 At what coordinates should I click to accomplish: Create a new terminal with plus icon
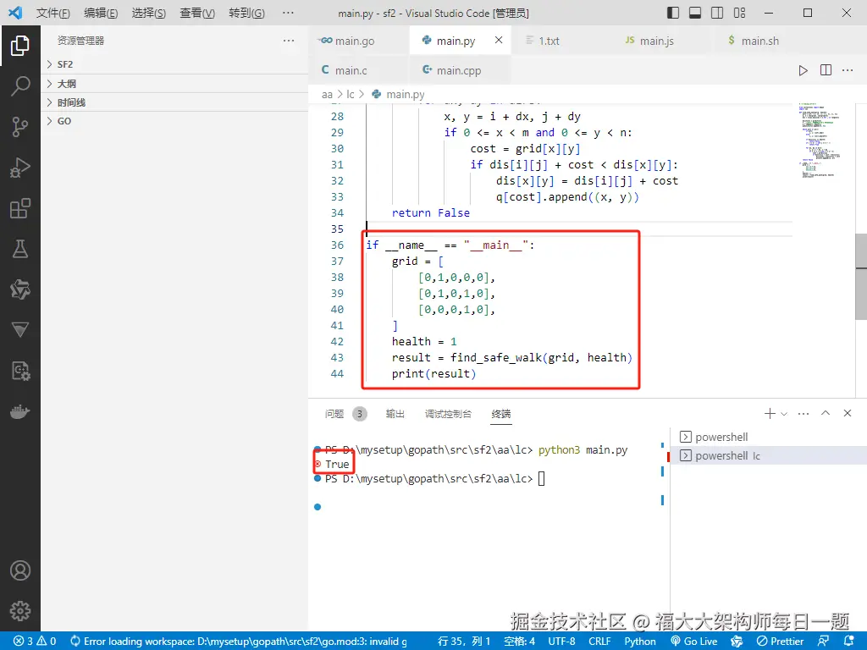tap(769, 413)
